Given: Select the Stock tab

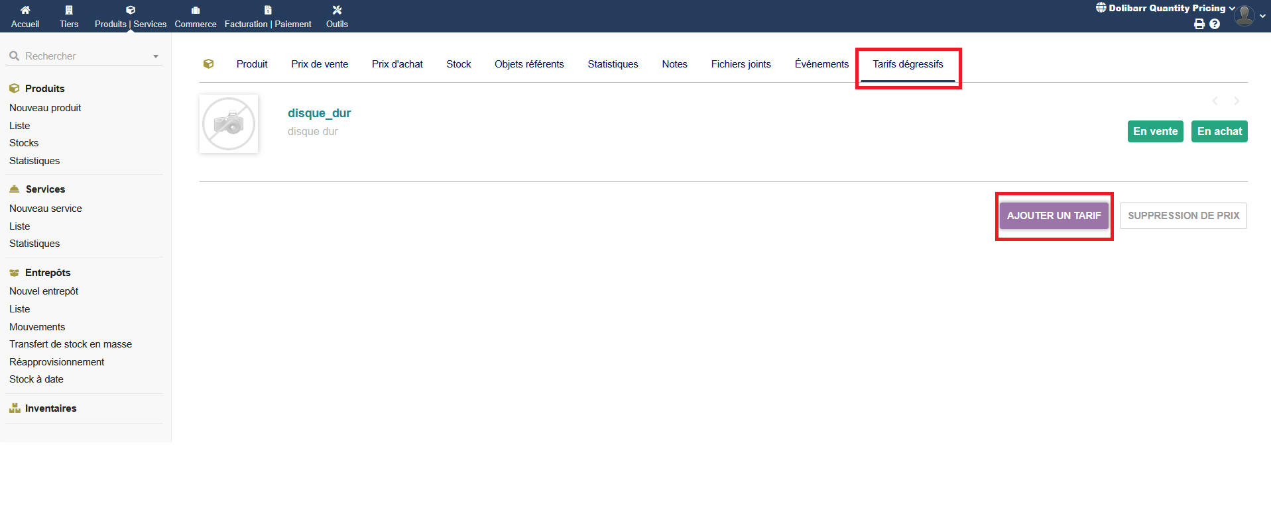Looking at the screenshot, I should coord(458,64).
